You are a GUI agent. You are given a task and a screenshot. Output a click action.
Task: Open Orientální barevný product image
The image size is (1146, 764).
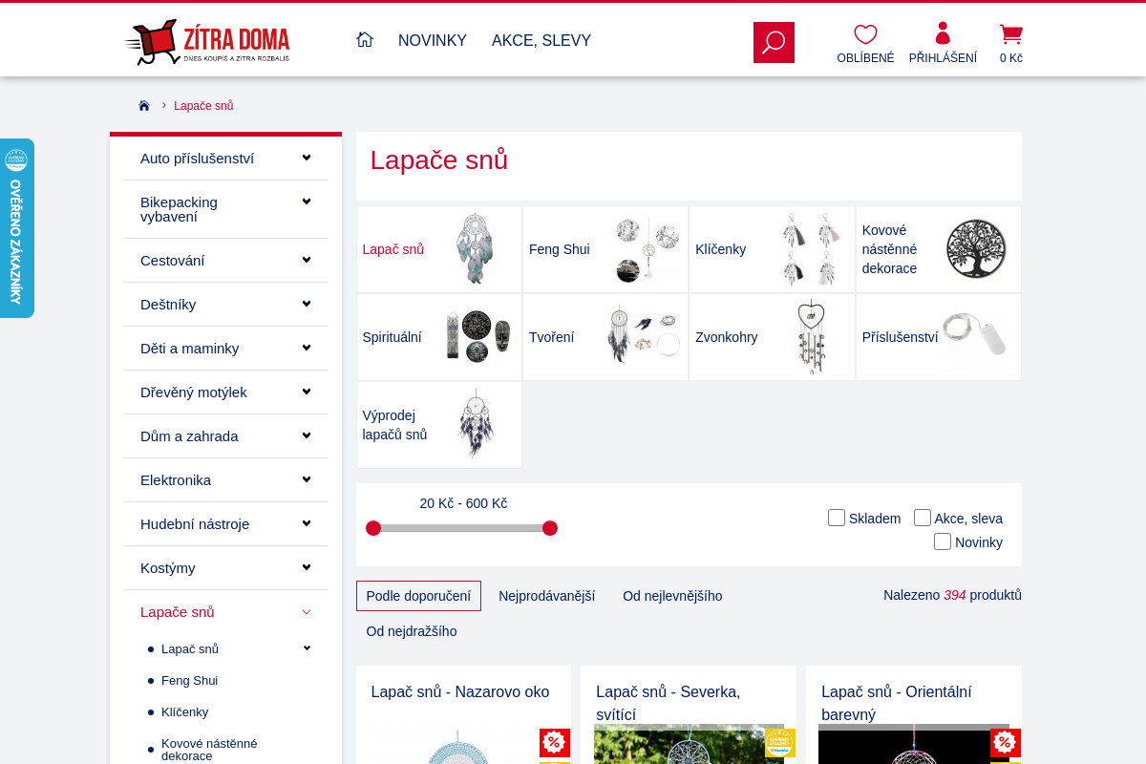pyautogui.click(x=914, y=744)
